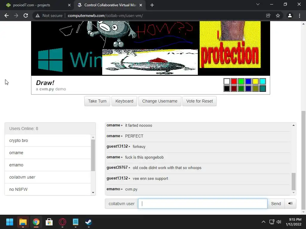Pick the dark green color swatch
This screenshot has width=306, height=229.
[x=241, y=89]
